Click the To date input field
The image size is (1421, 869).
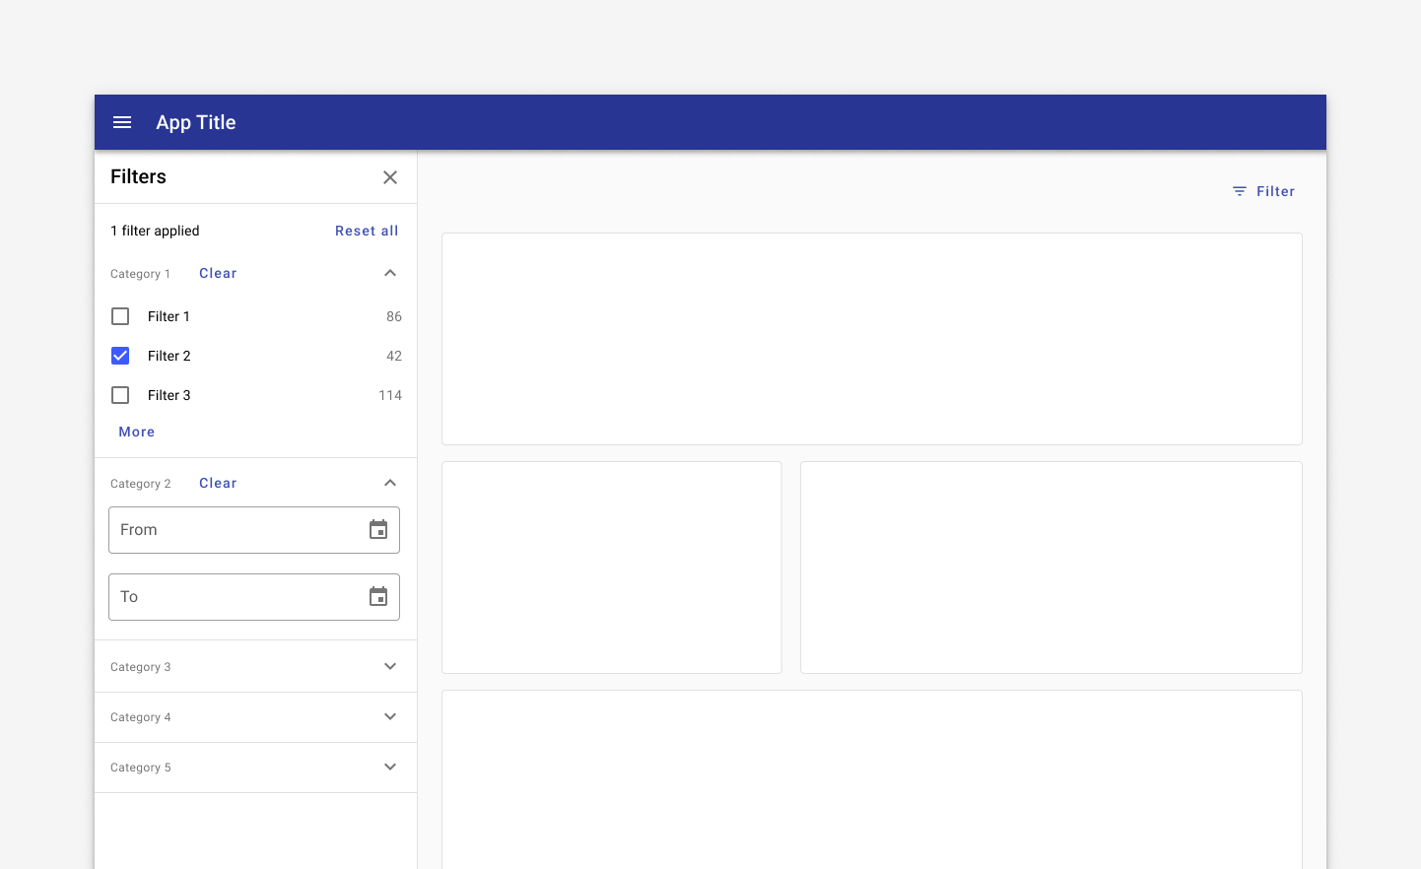pyautogui.click(x=254, y=597)
